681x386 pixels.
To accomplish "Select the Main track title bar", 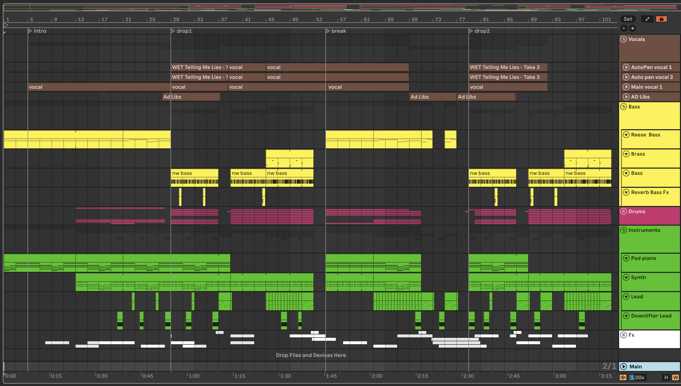I will [650, 367].
